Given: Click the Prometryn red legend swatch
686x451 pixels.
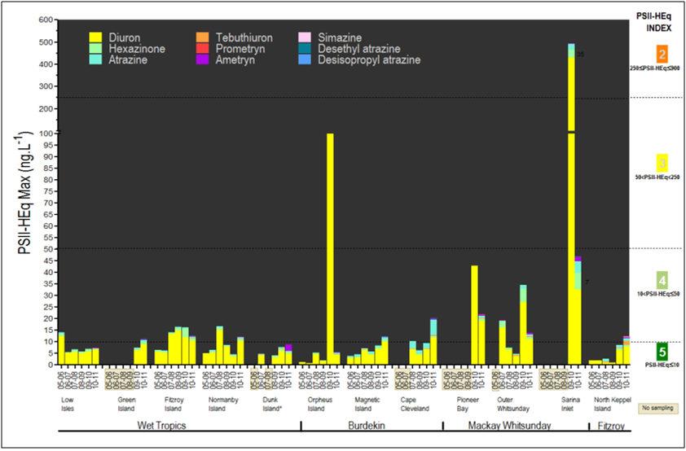Looking at the screenshot, I should (202, 49).
